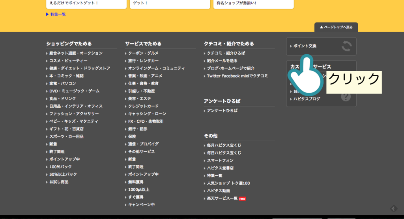Viewport: 404px width, 219px height.
Task: Open クレジットカード link
Action: (143, 106)
